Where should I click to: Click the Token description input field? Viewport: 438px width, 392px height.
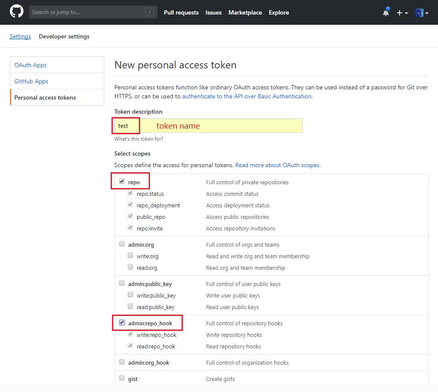pyautogui.click(x=208, y=126)
